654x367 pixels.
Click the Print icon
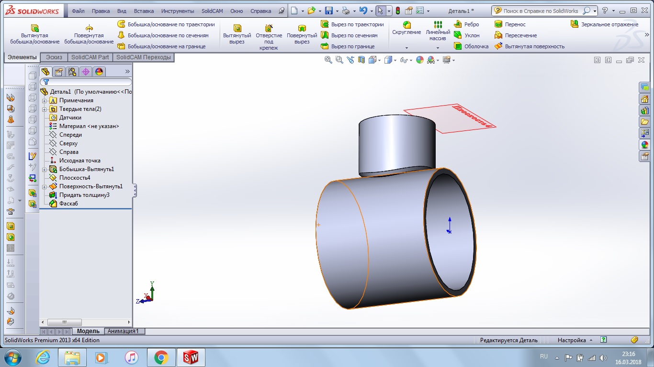346,11
